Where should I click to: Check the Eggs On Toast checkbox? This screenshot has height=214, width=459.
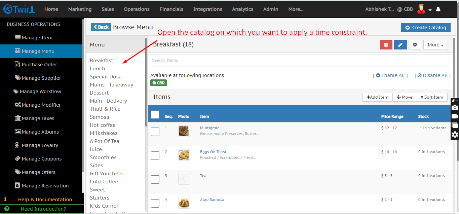point(155,155)
